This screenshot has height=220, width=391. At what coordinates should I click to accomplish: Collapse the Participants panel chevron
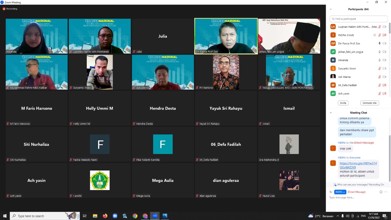[x=331, y=9]
